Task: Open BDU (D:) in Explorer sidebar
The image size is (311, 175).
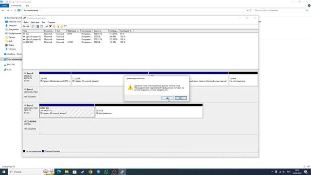Action: pyautogui.click(x=9, y=65)
